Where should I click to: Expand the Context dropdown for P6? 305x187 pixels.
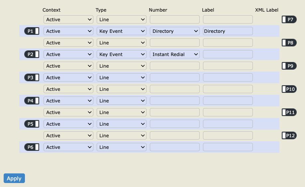tap(68, 147)
